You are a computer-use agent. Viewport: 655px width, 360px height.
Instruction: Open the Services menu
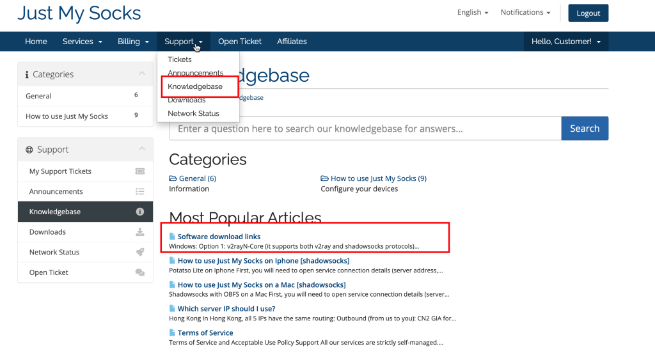pos(83,42)
